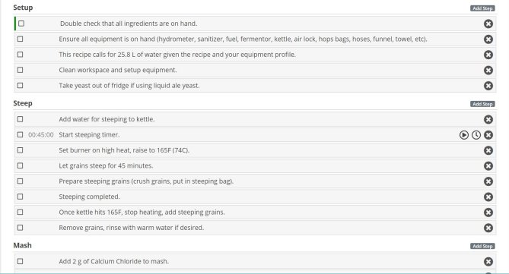
Task: Tick 'This recipe calls for 25.8 L' checkbox
Action: 20,55
